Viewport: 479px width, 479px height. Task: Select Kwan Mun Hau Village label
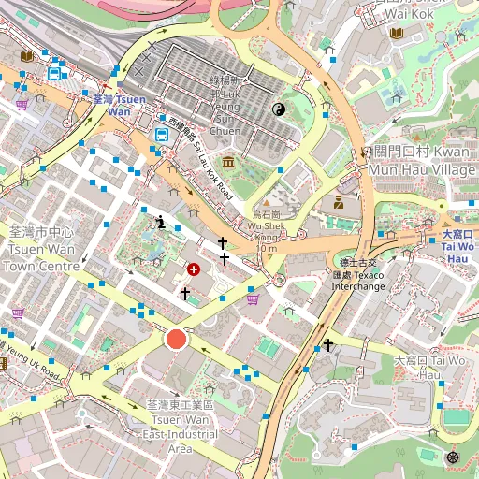pos(422,161)
